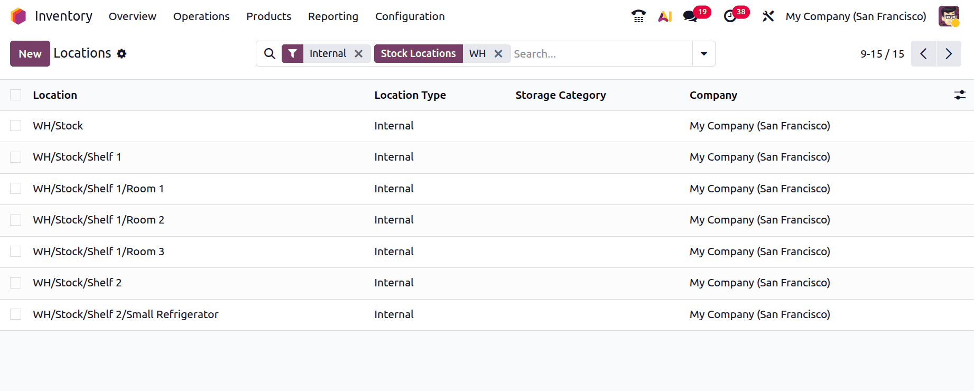Open the My Company switcher
This screenshot has height=391, width=974.
tap(856, 16)
